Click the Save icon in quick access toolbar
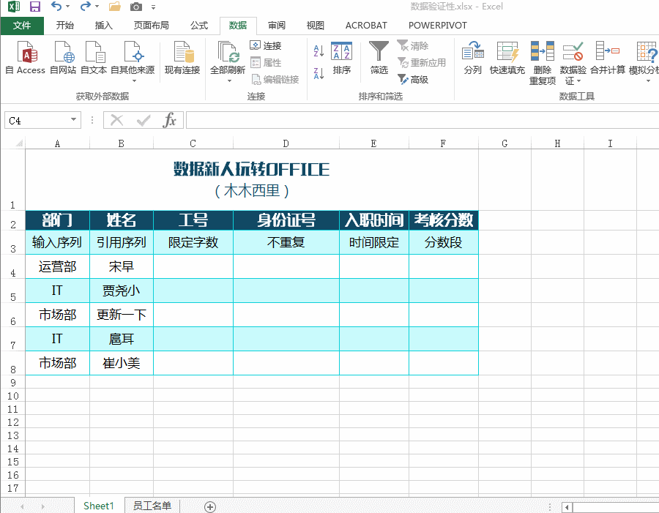 (x=35, y=7)
